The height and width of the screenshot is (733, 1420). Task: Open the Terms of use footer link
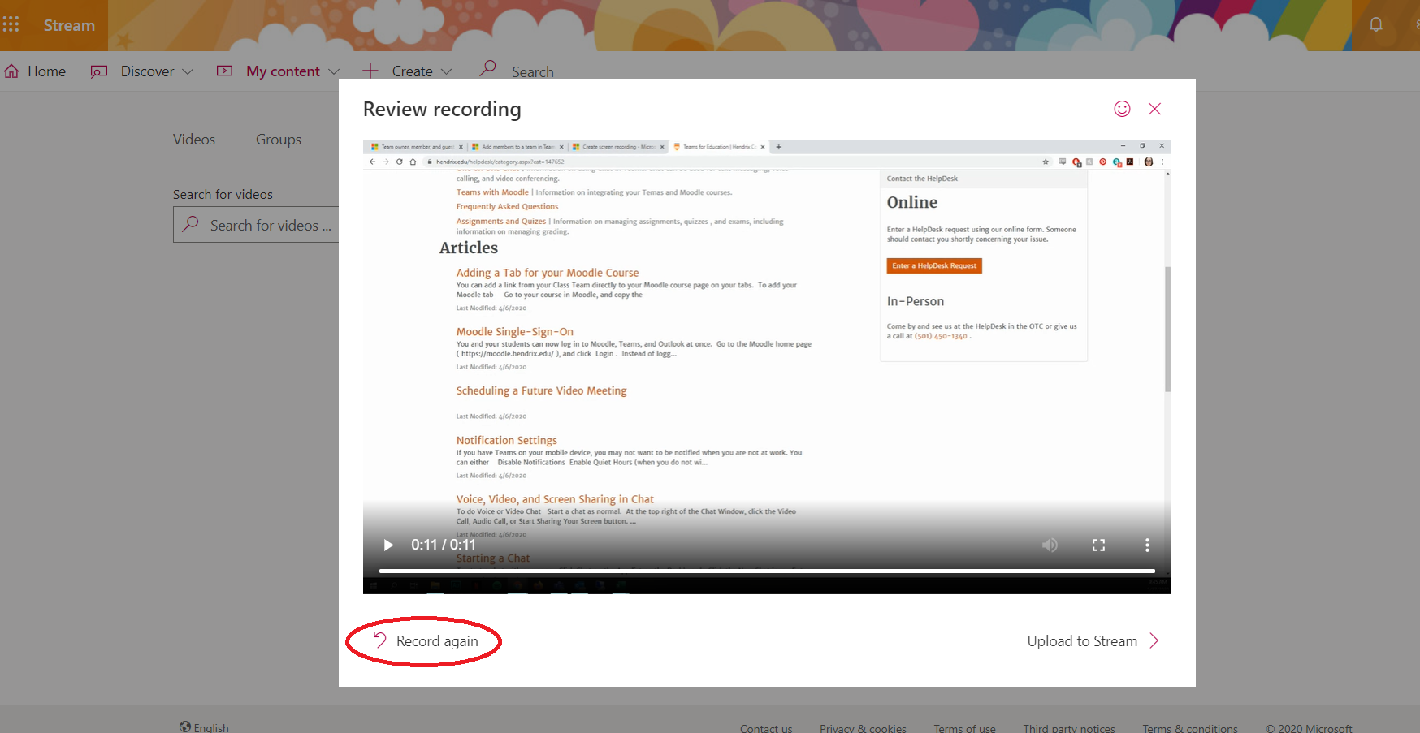pyautogui.click(x=964, y=728)
